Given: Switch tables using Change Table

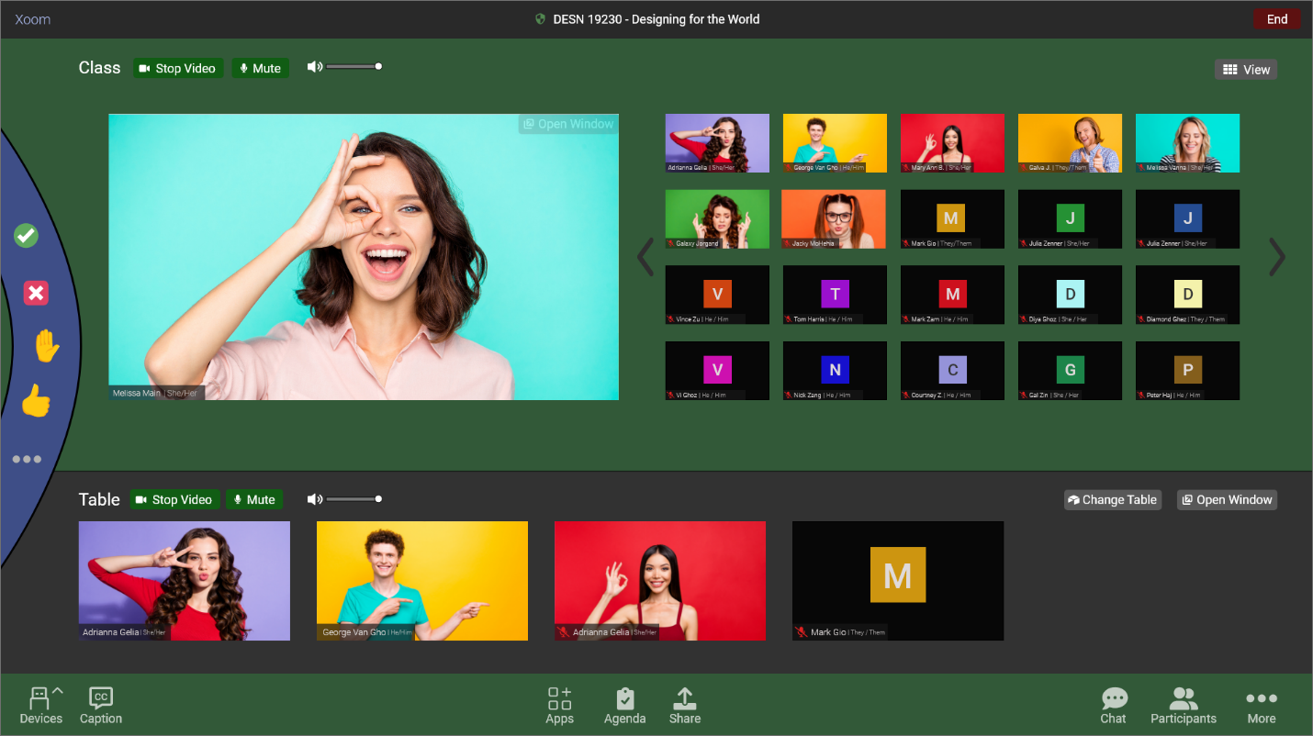Looking at the screenshot, I should (1112, 499).
